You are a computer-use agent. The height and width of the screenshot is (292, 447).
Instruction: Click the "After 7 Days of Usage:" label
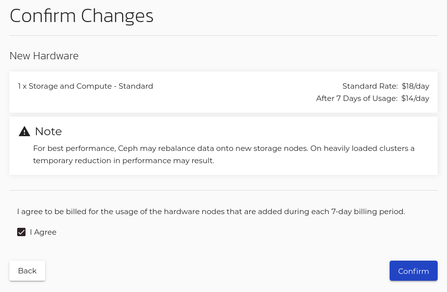click(x=357, y=98)
